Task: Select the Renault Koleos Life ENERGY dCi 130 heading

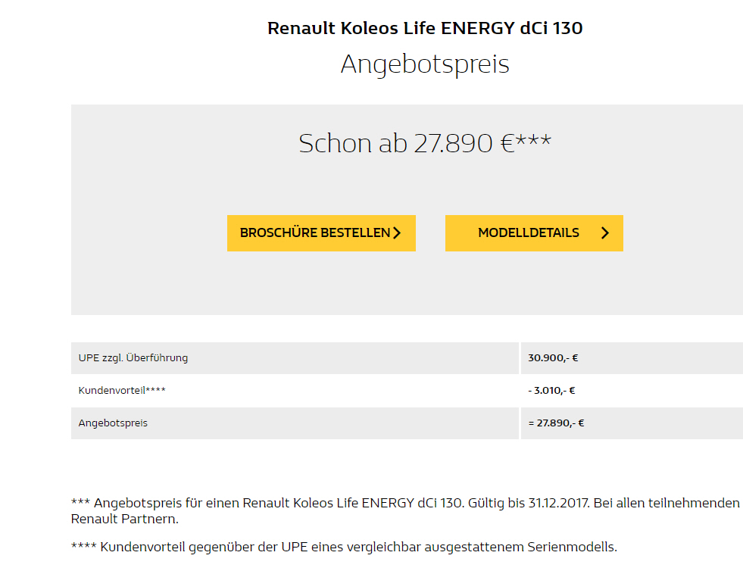Action: point(425,28)
